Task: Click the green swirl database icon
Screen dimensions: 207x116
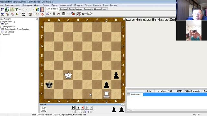Action: 7,9
